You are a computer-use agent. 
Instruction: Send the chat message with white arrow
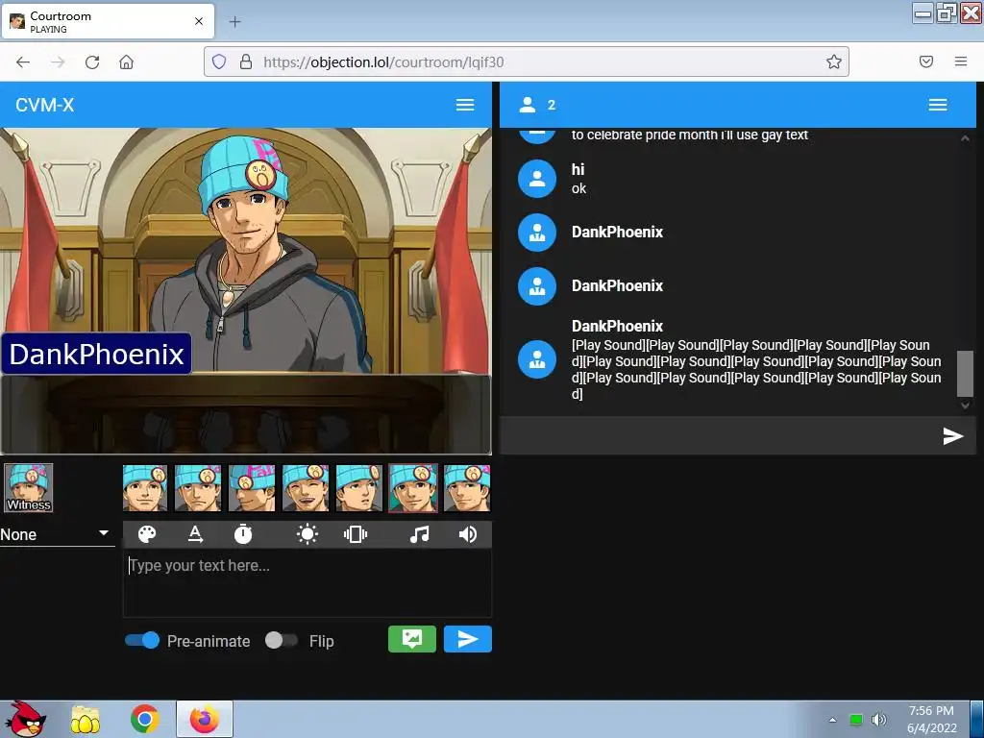tap(952, 436)
